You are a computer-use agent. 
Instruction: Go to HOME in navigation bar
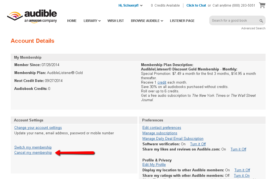pos(72,21)
